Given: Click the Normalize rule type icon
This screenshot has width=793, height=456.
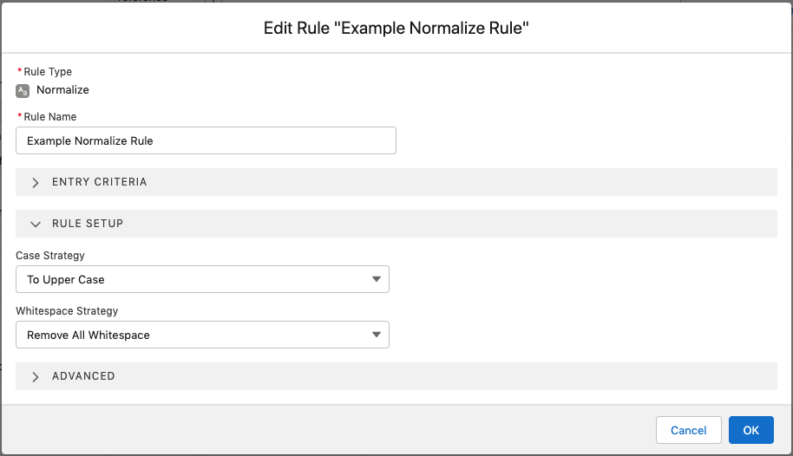Looking at the screenshot, I should 23,90.
